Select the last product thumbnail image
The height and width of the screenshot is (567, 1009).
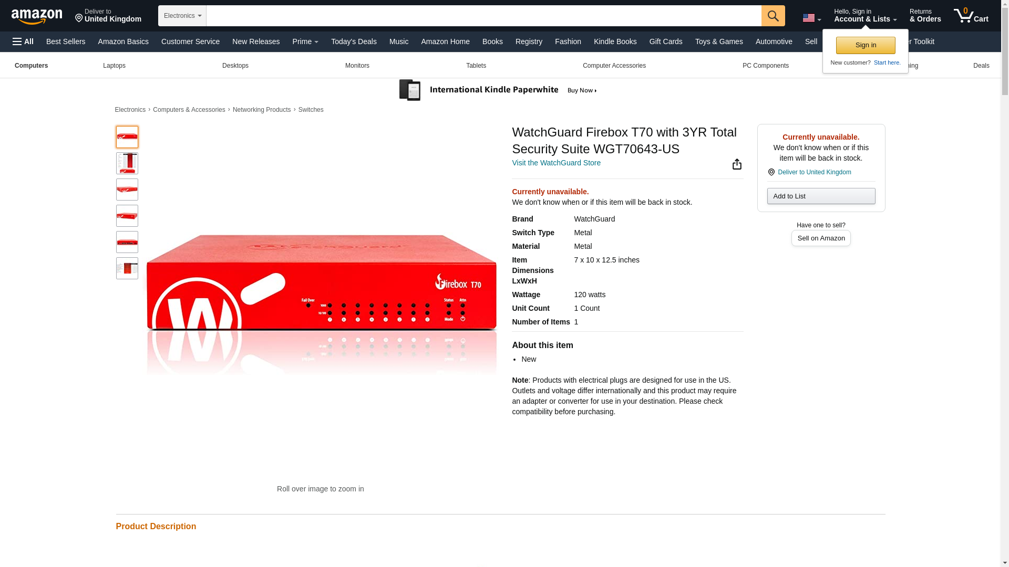[x=127, y=268]
